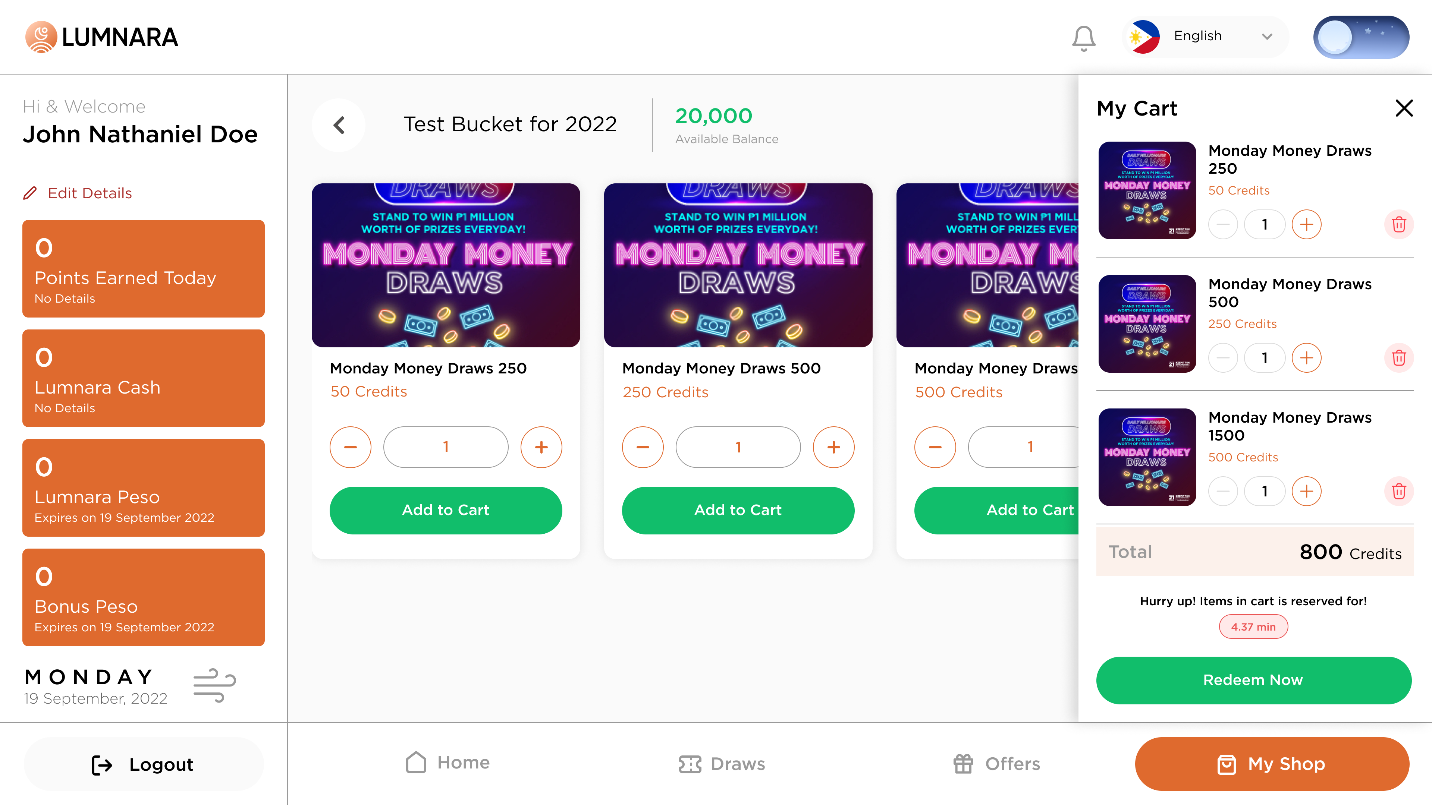Viewport: 1432px width, 805px height.
Task: Close the My Cart panel
Action: click(1404, 108)
